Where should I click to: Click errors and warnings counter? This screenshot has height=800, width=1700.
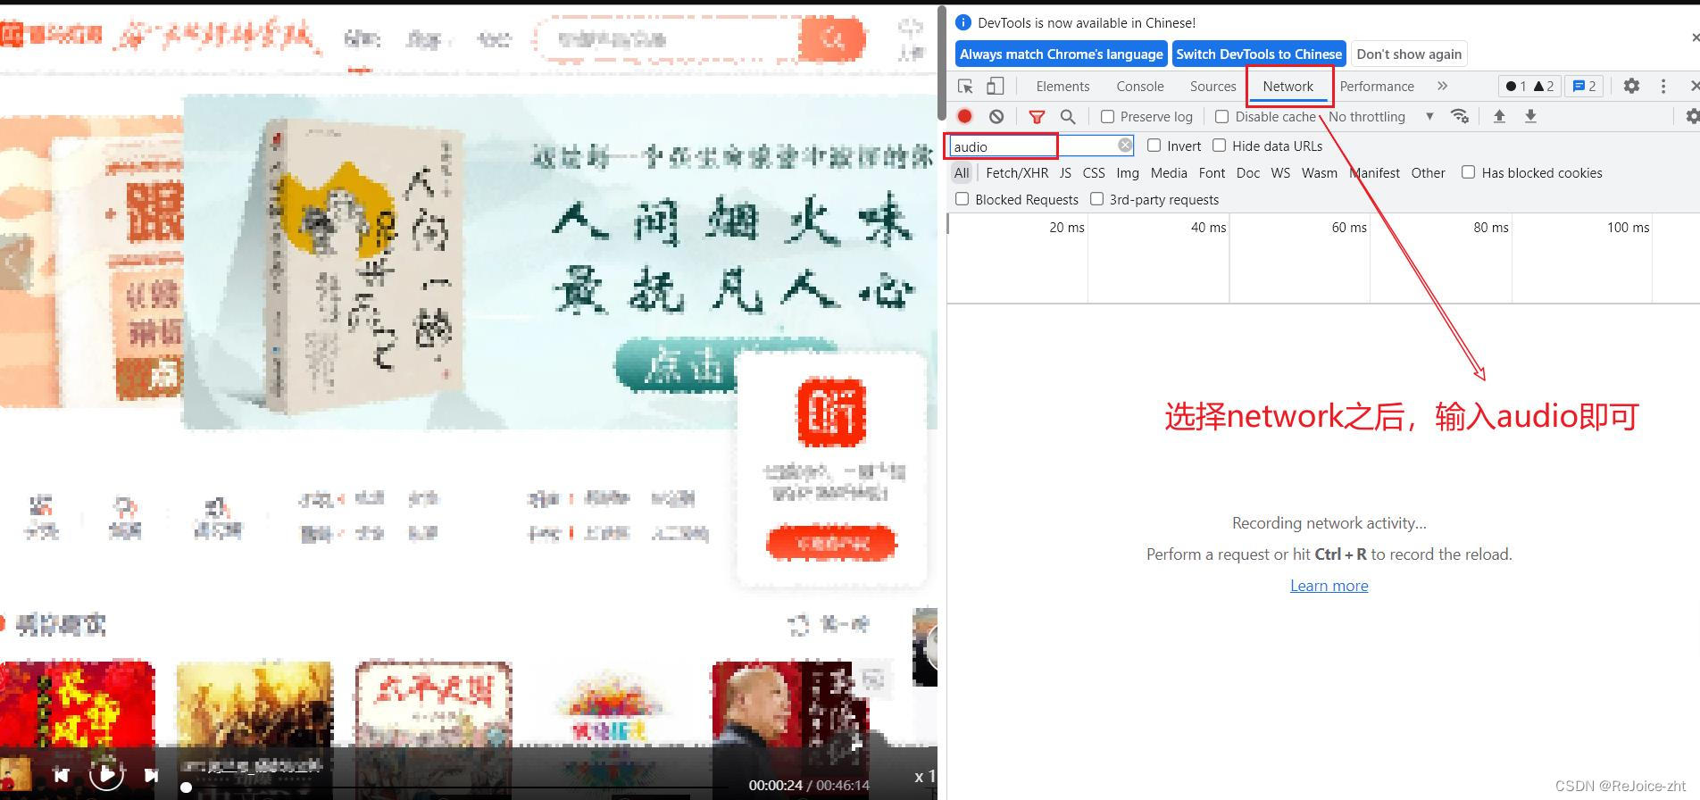click(1529, 86)
